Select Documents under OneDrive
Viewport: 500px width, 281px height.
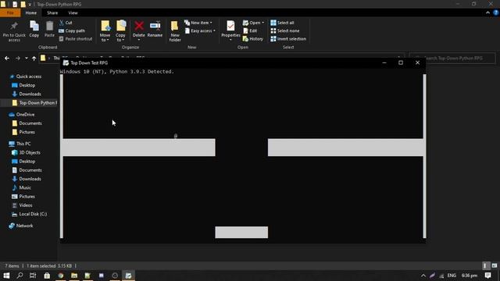click(27, 123)
